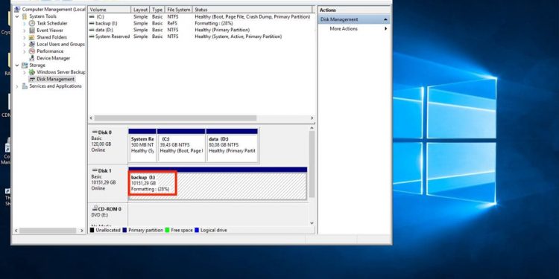Sort by the Status column header
Image resolution: width=559 pixels, height=279 pixels.
click(252, 10)
